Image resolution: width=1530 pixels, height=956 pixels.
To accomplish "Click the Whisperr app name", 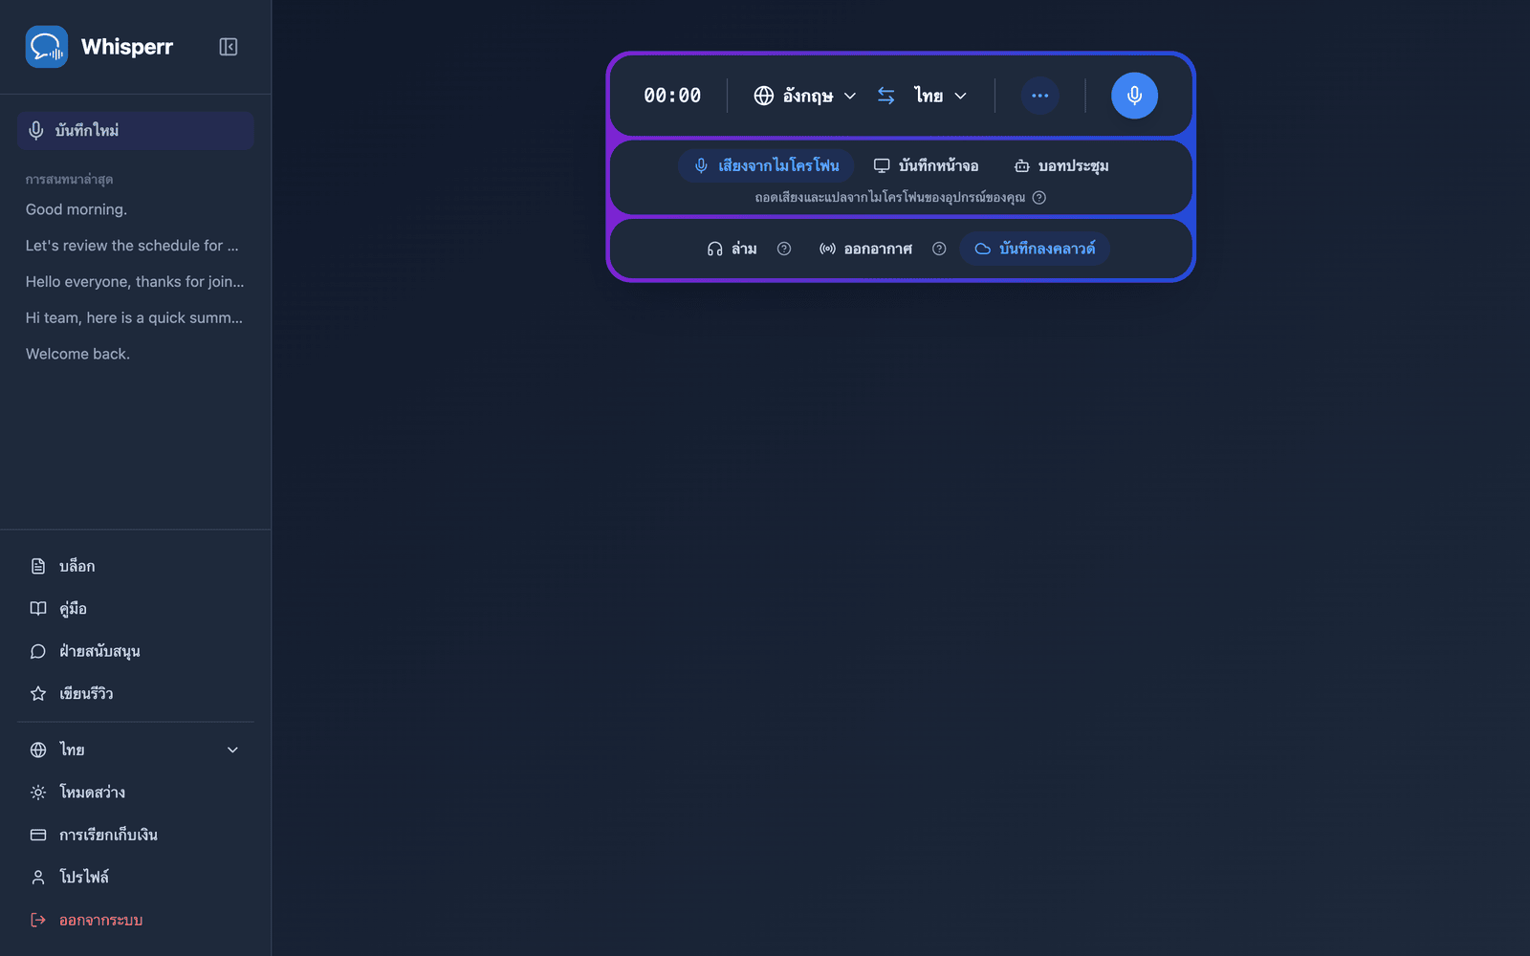I will [x=127, y=47].
